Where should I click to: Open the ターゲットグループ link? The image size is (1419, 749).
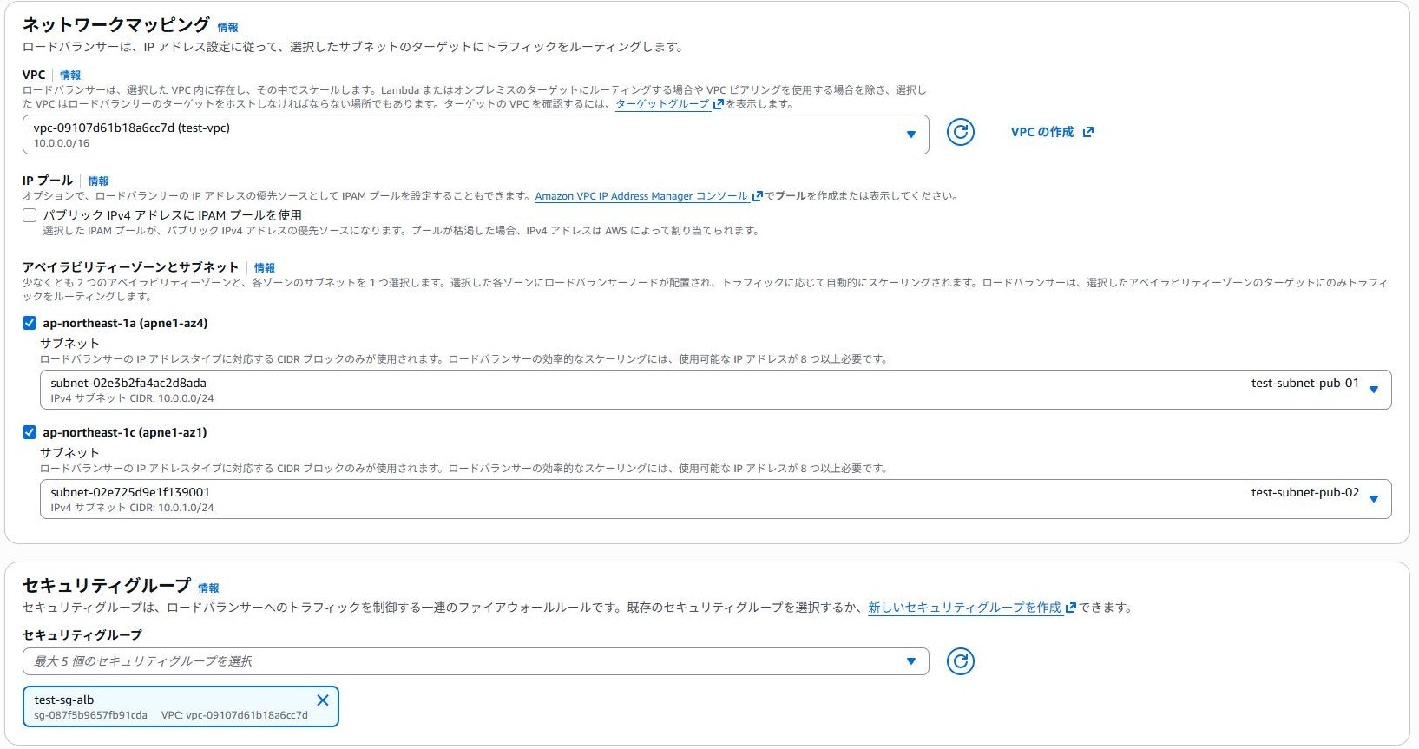(x=662, y=104)
